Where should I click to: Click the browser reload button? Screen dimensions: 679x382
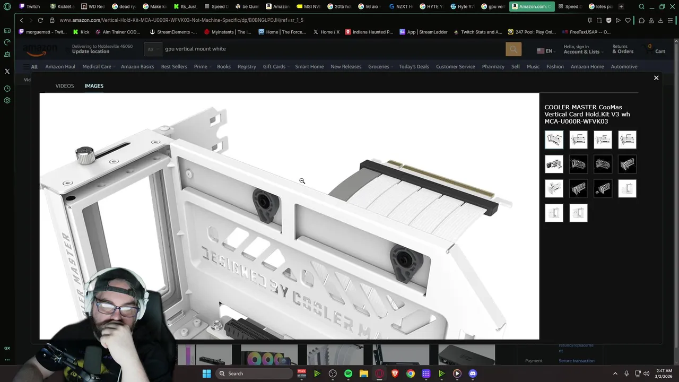(x=40, y=20)
